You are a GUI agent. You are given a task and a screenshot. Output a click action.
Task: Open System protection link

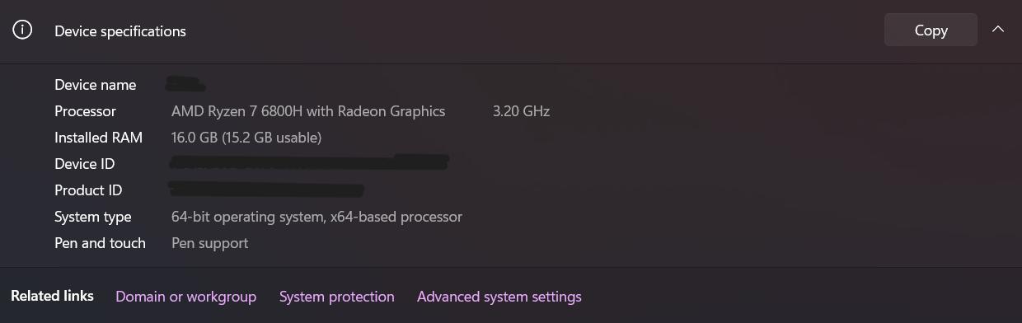(337, 297)
